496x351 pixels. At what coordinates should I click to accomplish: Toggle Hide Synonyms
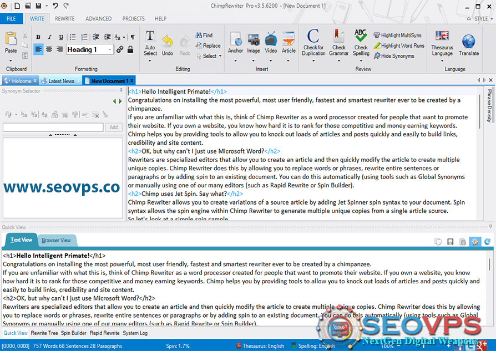click(394, 56)
